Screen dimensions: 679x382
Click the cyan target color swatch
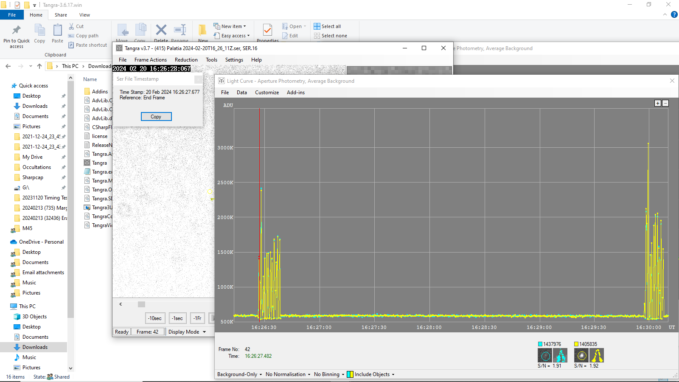[x=540, y=344]
